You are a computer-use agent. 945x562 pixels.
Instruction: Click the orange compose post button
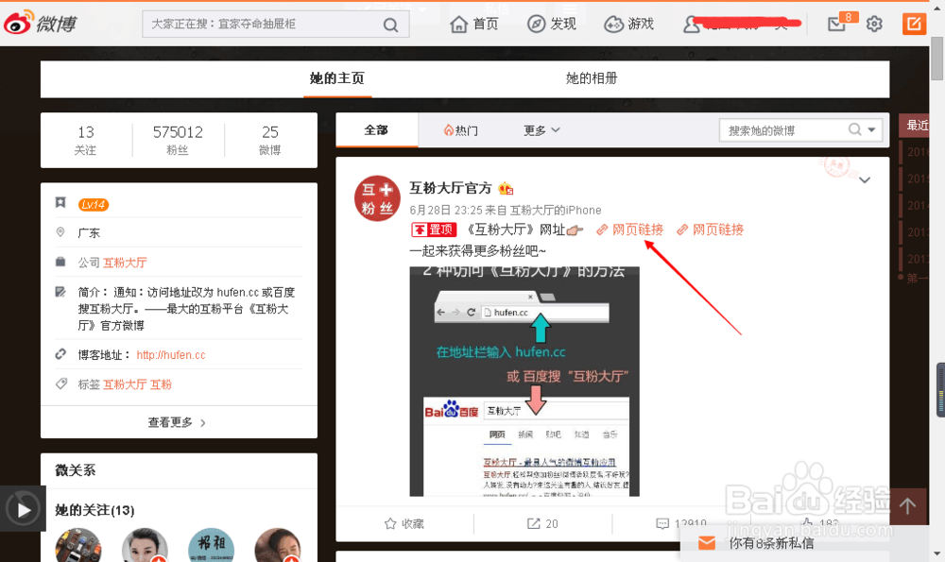click(x=914, y=25)
